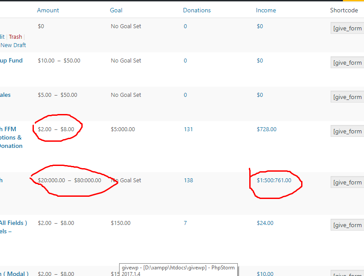The height and width of the screenshot is (276, 364).
Task: Select shortcode field in the $1:500:761.00 income row
Action: tap(347, 182)
